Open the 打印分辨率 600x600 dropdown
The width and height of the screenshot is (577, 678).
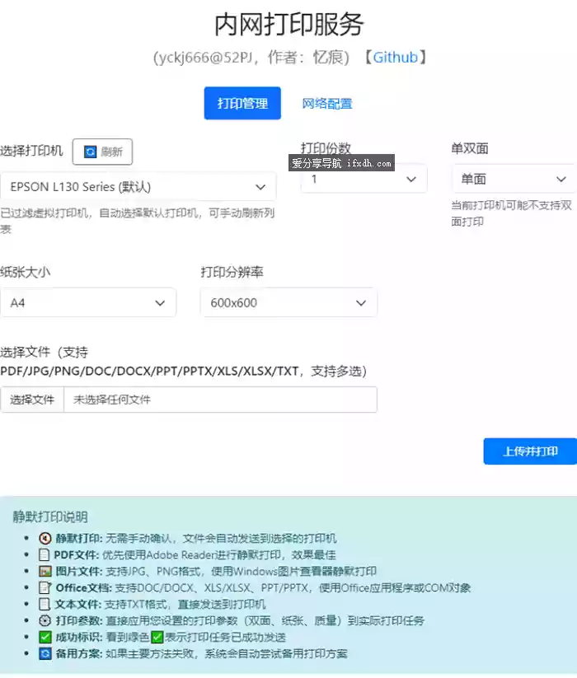click(288, 302)
